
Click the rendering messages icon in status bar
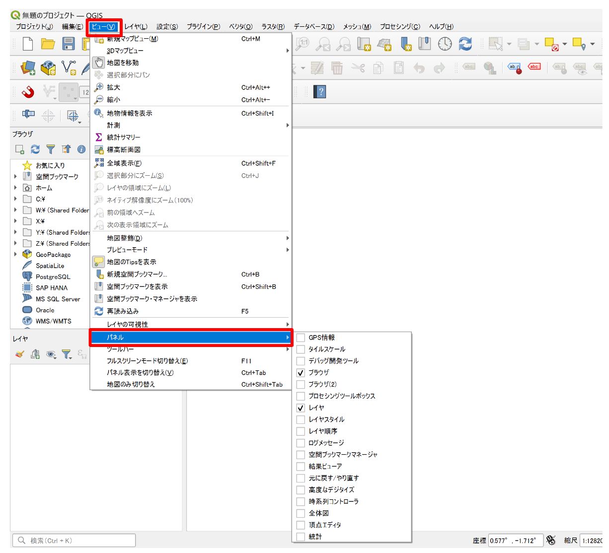551,540
